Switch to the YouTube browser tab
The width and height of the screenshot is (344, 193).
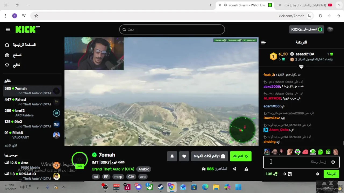click(x=305, y=5)
